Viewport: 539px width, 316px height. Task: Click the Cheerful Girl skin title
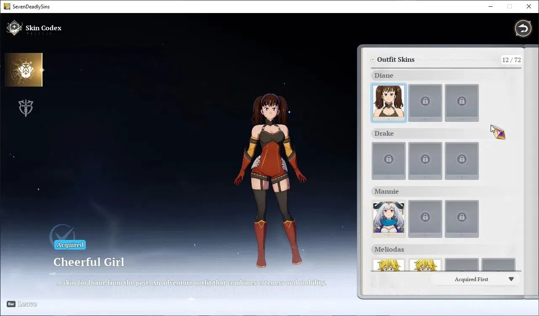(89, 262)
